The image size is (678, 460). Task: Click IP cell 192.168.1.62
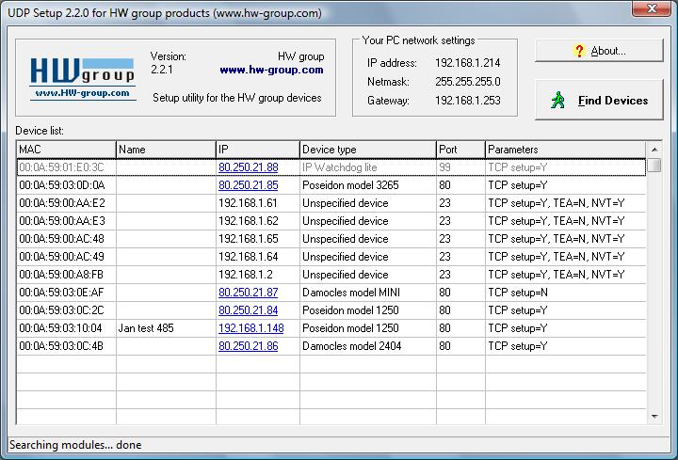pos(248,221)
